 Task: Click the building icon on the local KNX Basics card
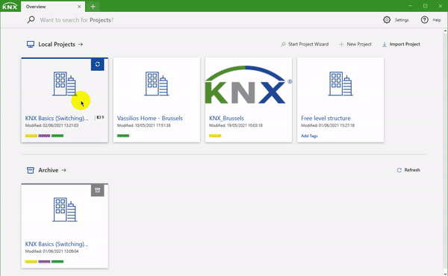tap(64, 84)
